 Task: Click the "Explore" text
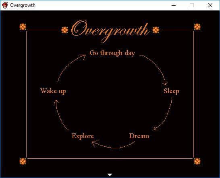[x=83, y=136]
